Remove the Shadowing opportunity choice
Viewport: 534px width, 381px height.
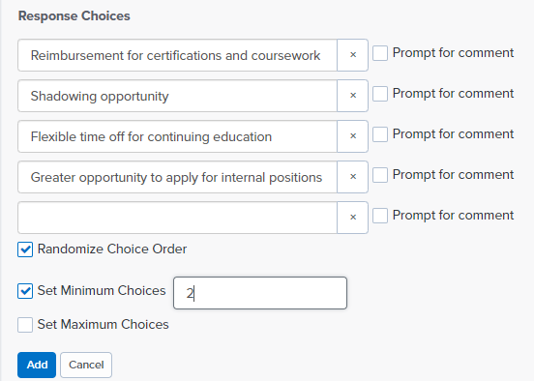pos(353,96)
